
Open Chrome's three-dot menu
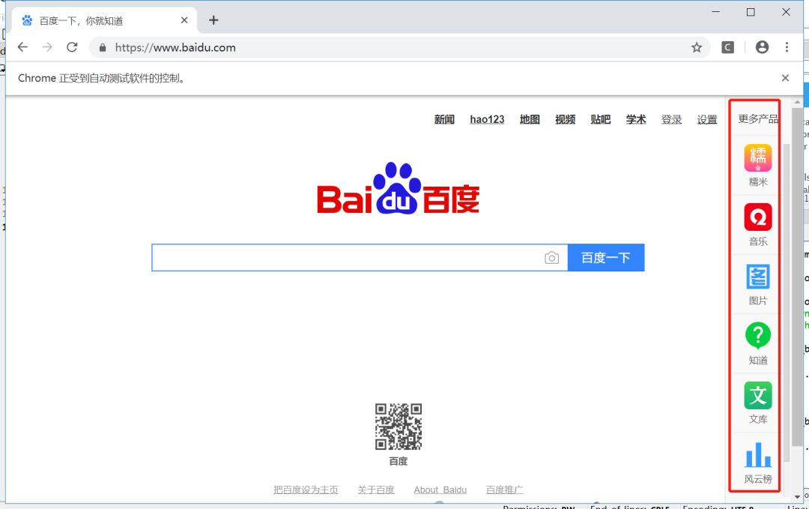tap(787, 47)
